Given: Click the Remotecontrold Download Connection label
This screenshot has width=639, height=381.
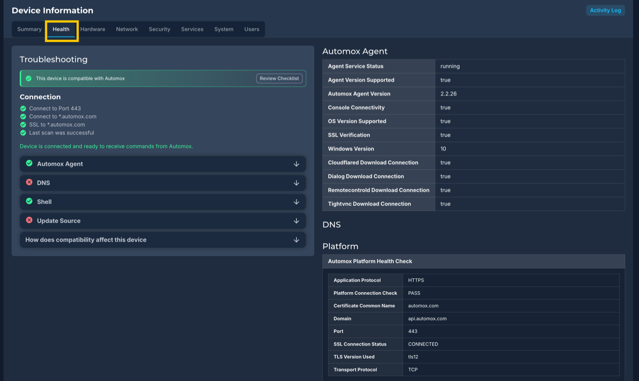Looking at the screenshot, I should click(378, 190).
